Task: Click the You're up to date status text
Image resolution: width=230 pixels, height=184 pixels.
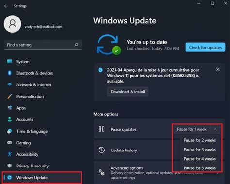Action: pos(147,42)
